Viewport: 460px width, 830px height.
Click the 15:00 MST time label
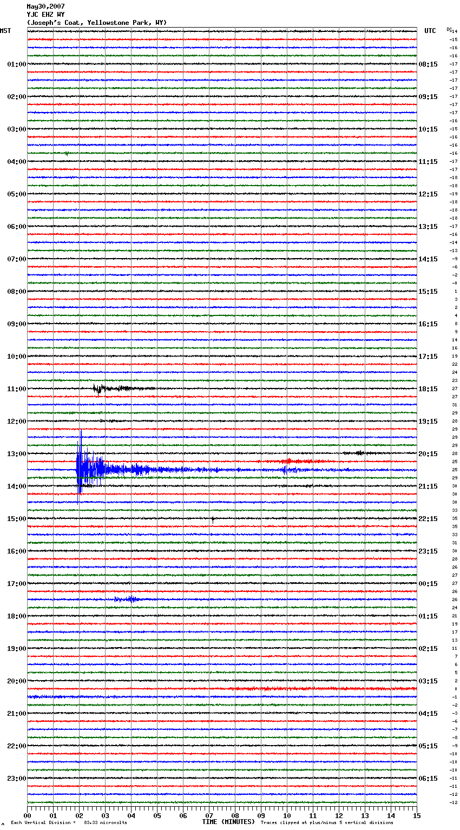click(x=17, y=519)
